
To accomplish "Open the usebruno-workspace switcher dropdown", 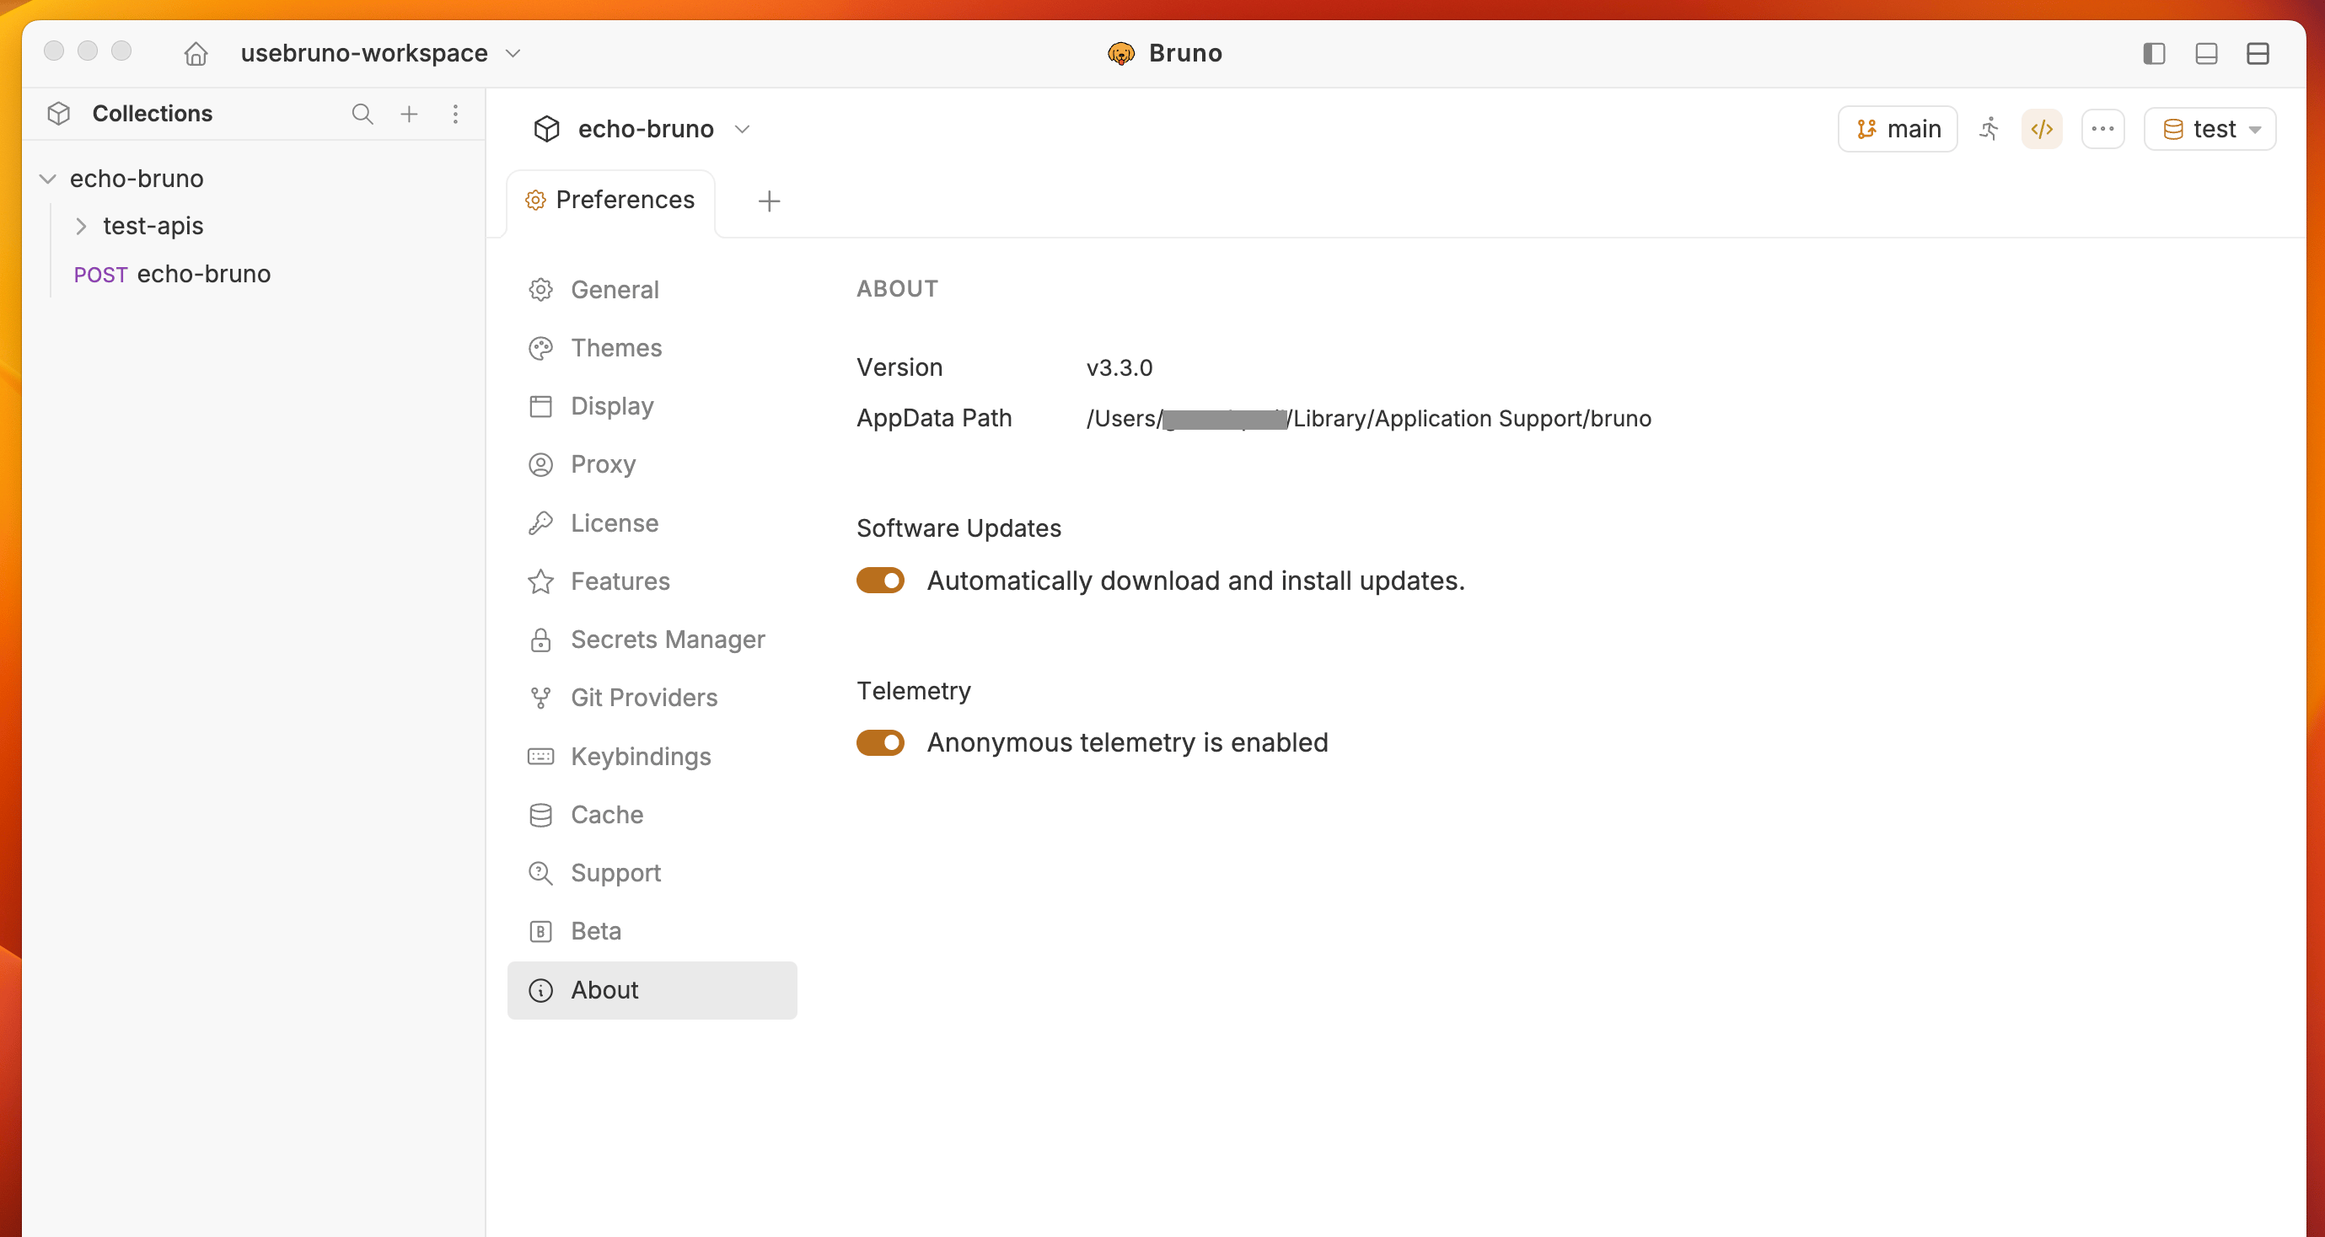I will [x=381, y=54].
